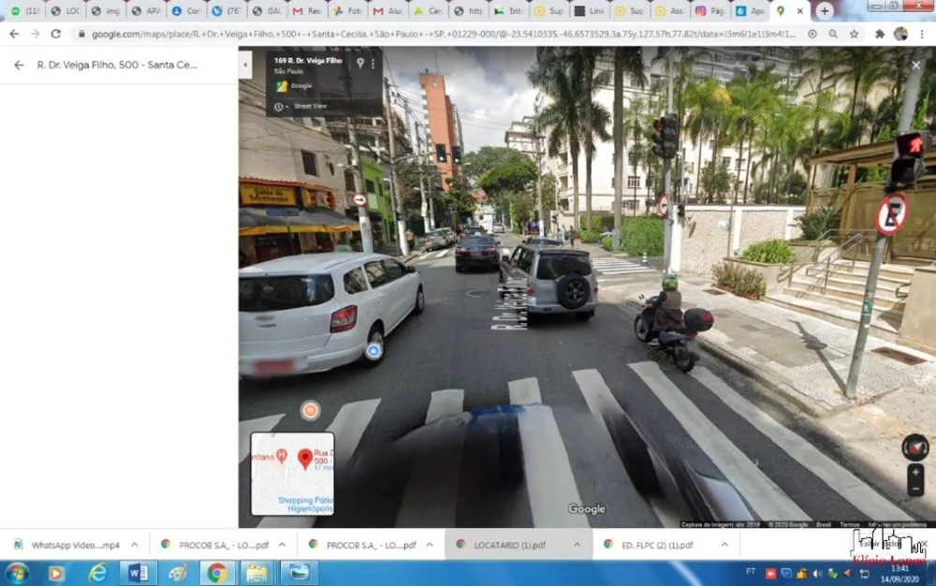Click browser back arrow
The height and width of the screenshot is (586, 936).
[x=14, y=35]
